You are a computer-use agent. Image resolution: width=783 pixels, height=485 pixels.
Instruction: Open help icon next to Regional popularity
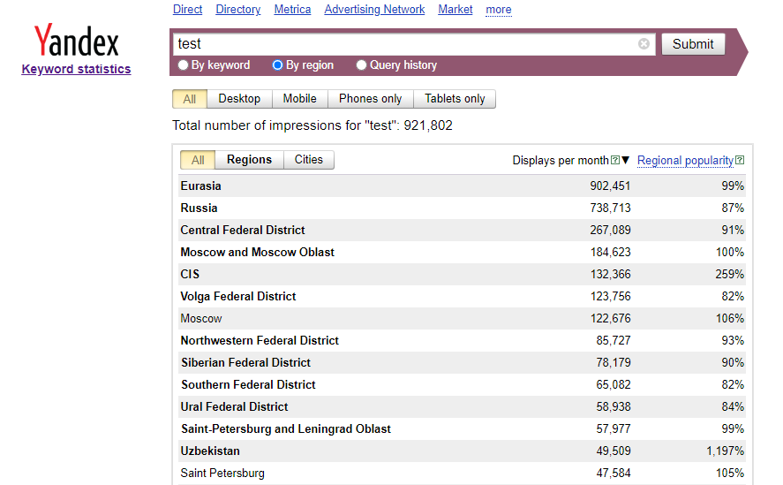740,160
